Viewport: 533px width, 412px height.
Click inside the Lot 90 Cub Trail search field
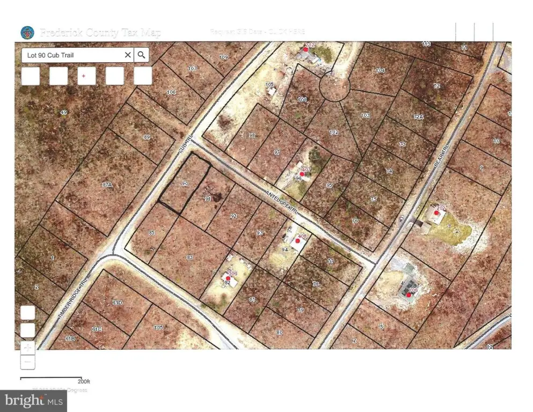pyautogui.click(x=70, y=55)
